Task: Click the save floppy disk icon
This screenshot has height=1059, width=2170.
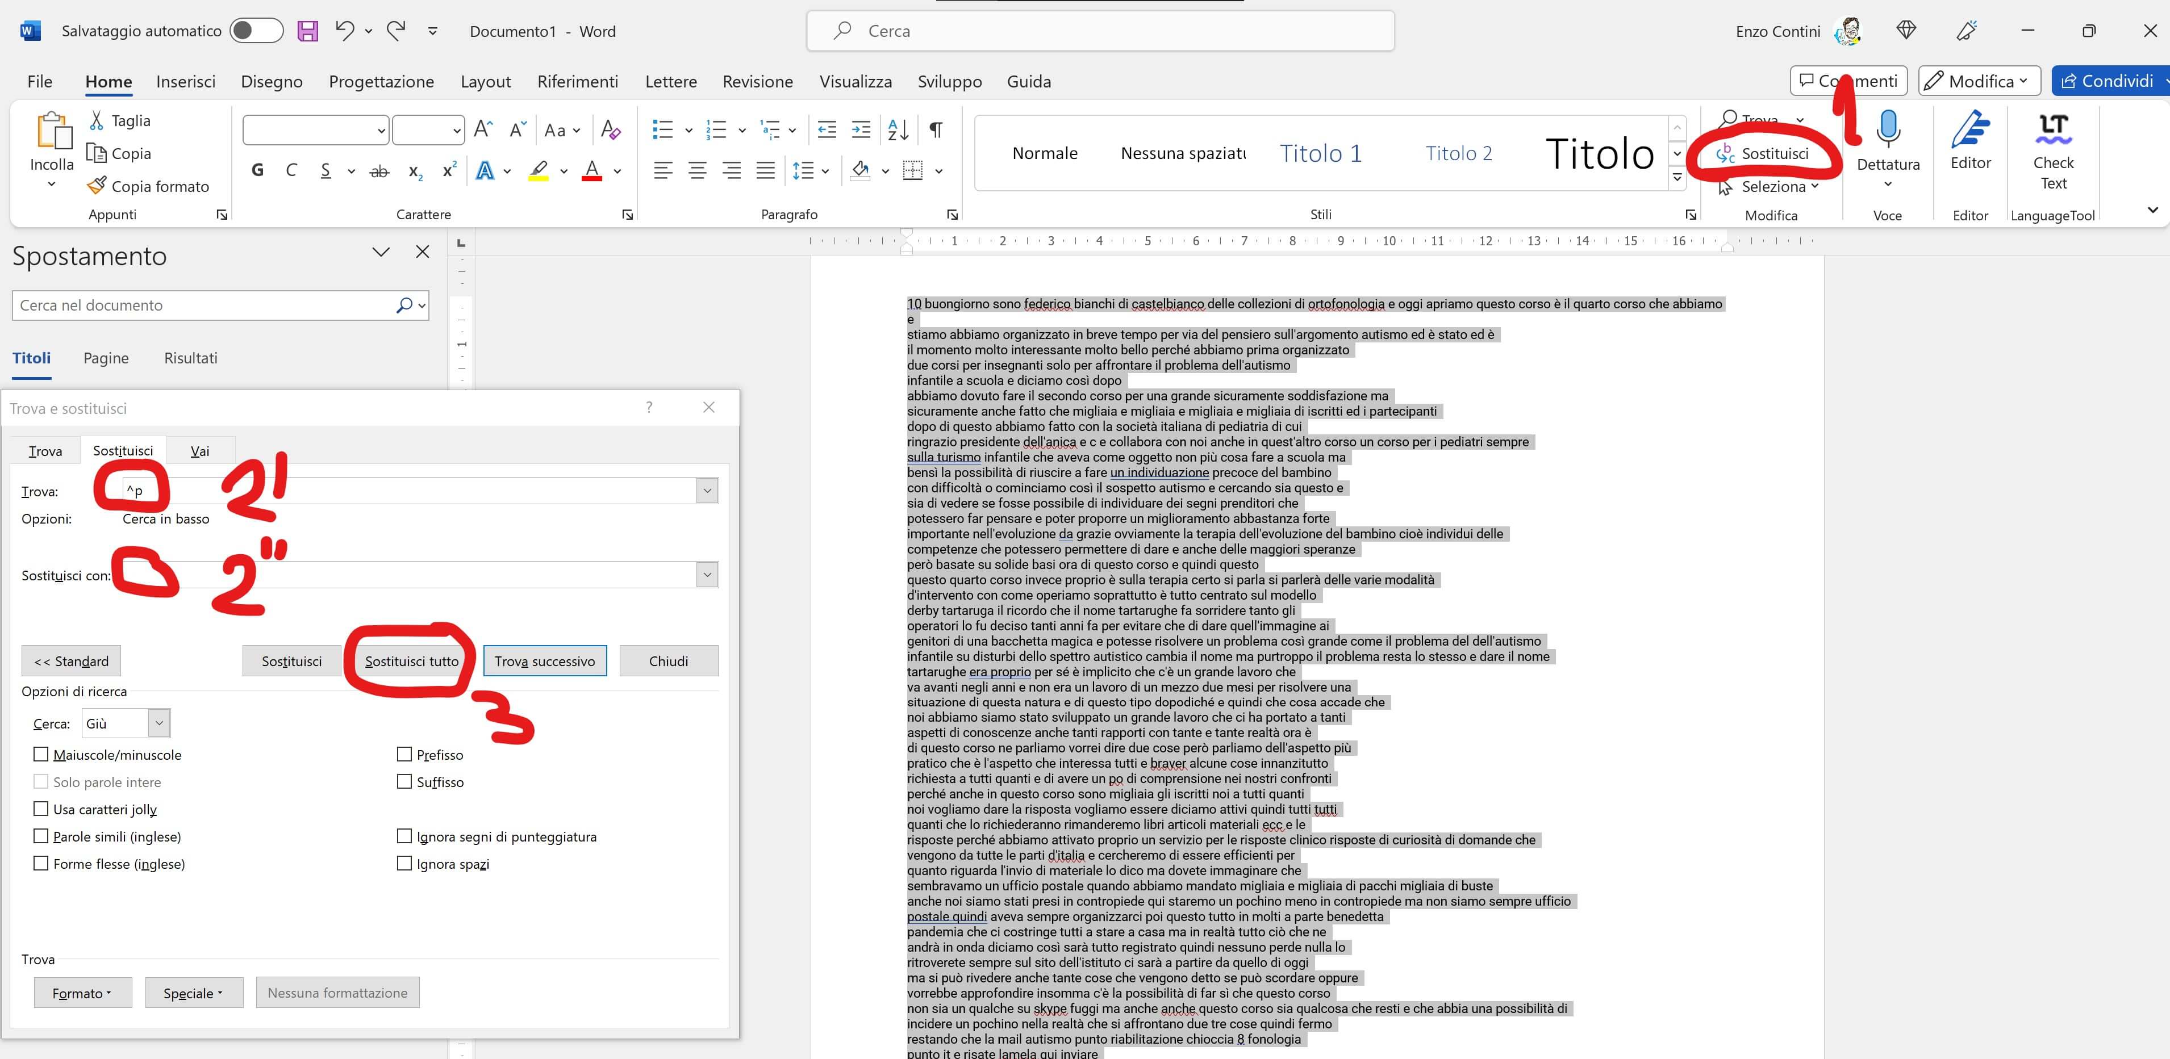Action: click(308, 31)
